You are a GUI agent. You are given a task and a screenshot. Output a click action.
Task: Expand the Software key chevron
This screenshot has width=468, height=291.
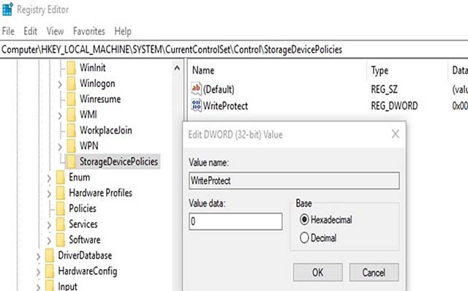click(49, 241)
